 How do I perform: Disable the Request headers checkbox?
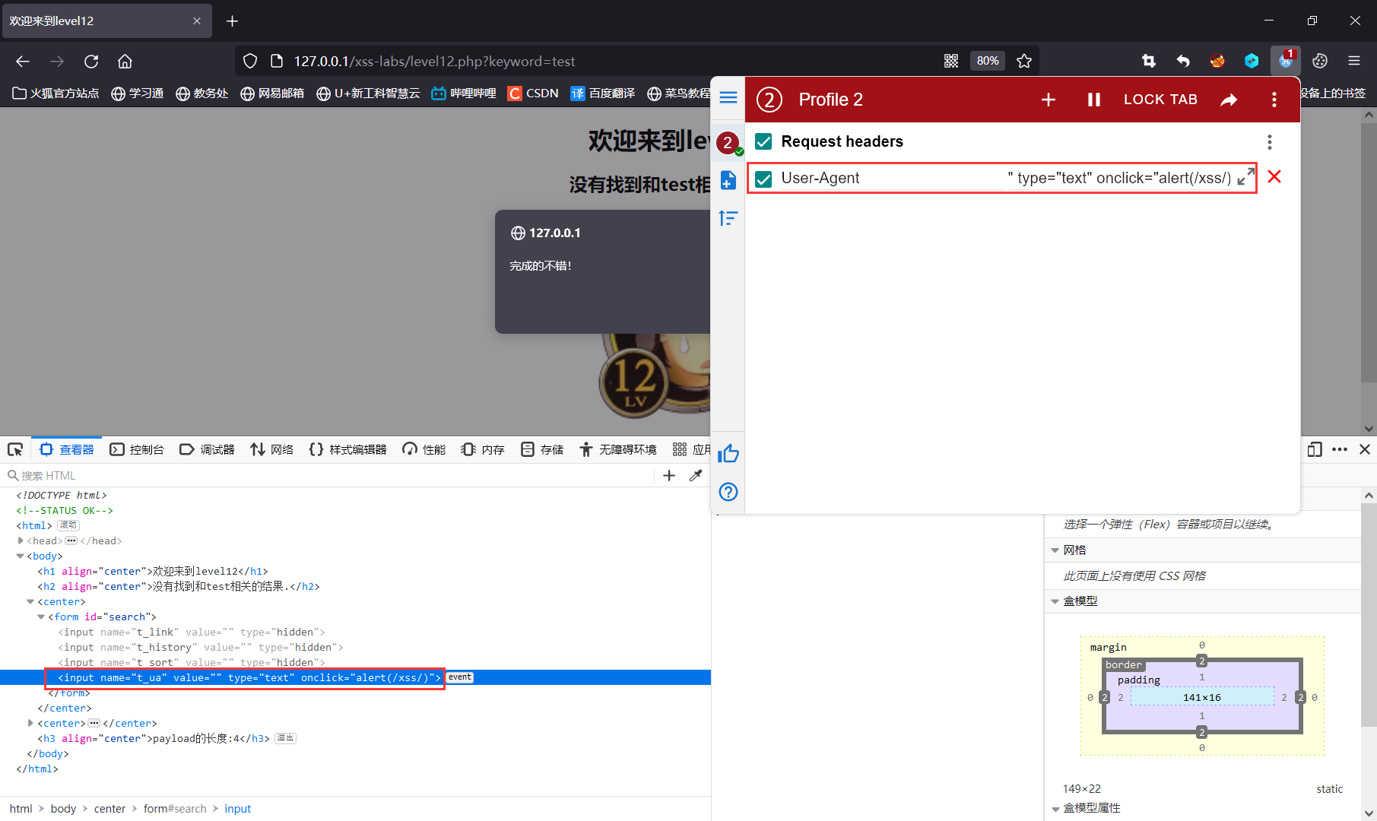tap(763, 141)
